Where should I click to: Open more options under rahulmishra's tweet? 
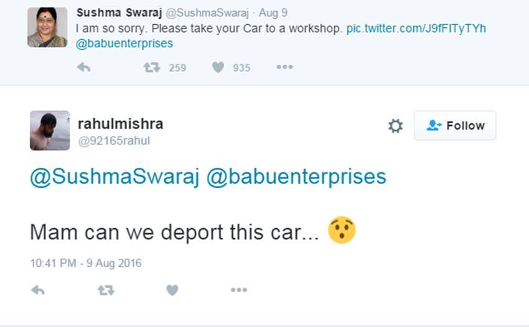click(238, 290)
